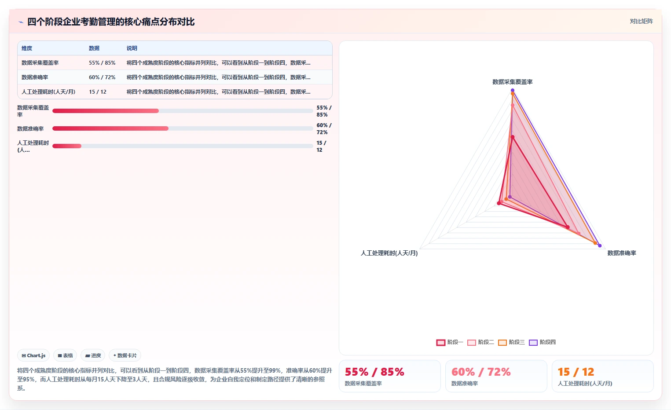Select the 数据卡片 chip
The height and width of the screenshot is (410, 671).
[x=125, y=355]
